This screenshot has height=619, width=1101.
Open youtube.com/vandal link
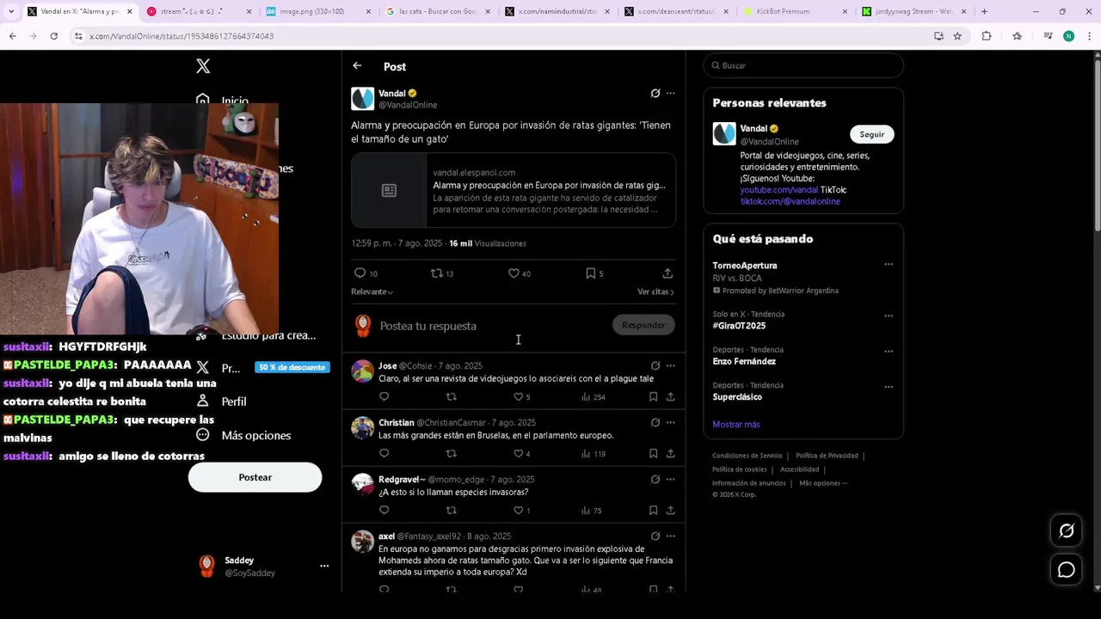tap(779, 189)
